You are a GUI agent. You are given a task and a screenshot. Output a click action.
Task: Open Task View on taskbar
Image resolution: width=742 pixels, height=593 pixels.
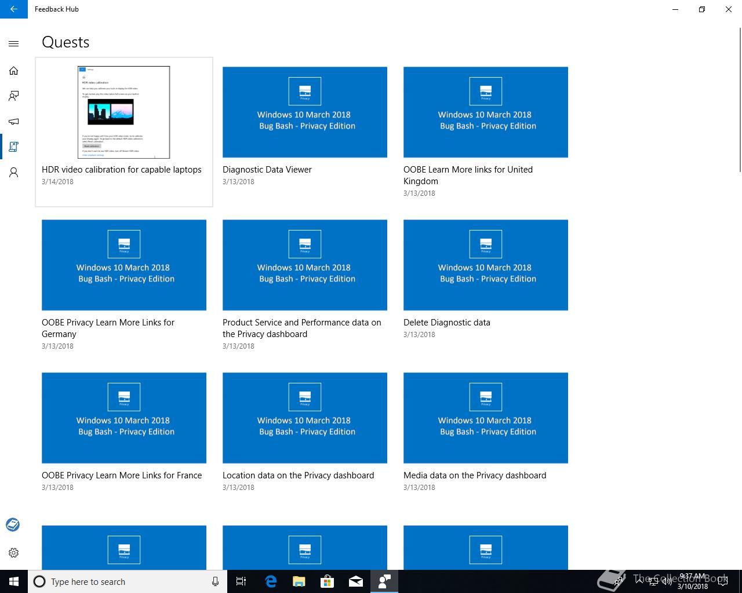point(241,581)
